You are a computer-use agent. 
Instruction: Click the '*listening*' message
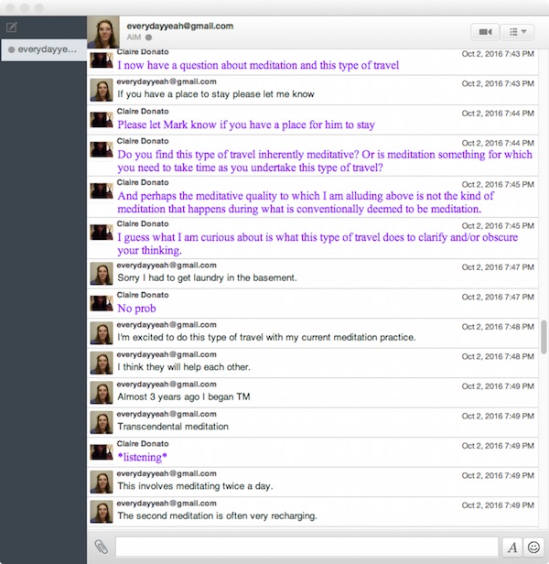point(143,457)
